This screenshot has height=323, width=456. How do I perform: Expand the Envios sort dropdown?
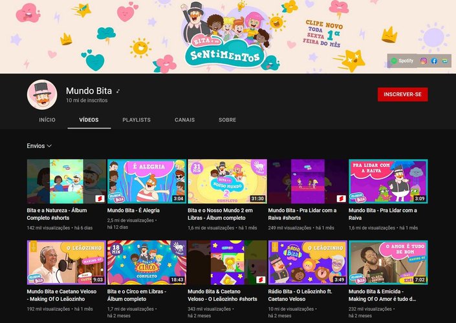(39, 146)
